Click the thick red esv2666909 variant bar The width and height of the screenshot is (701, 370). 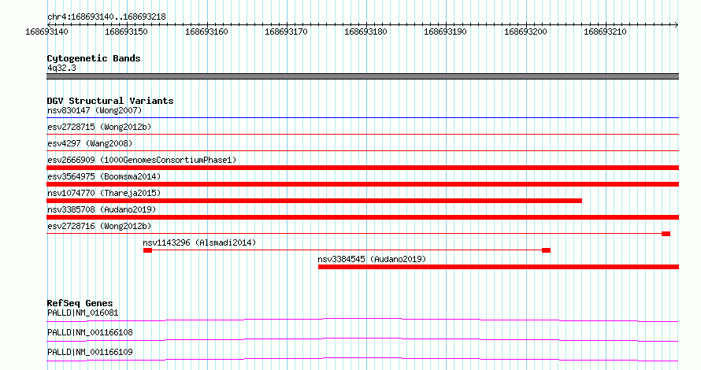pos(362,168)
